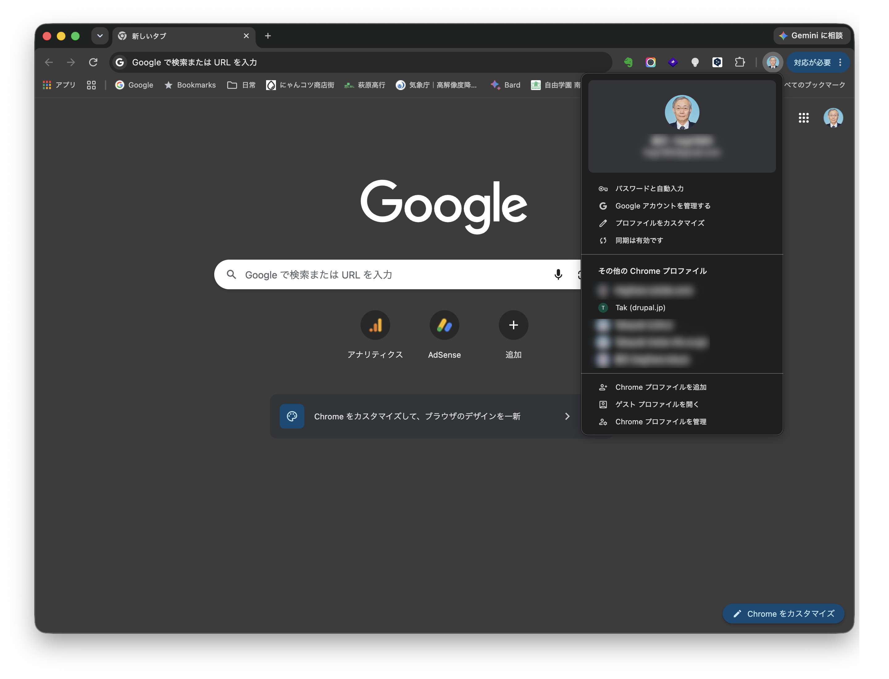Viewport: 889px width, 679px height.
Task: Add a new shortcut with 追加
Action: pyautogui.click(x=514, y=335)
